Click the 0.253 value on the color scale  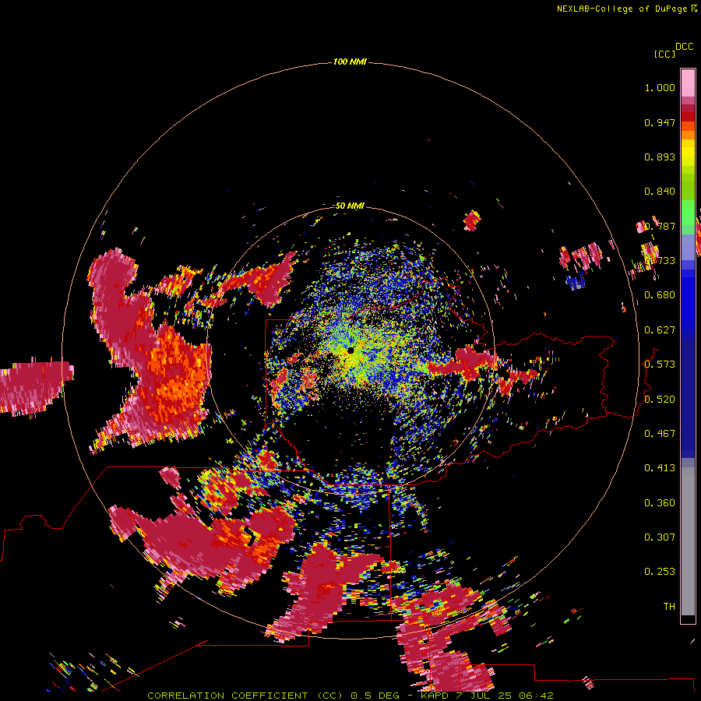(660, 572)
